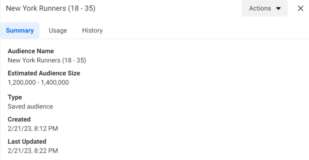Click the 1,200,000 lower estimate figure
309x160 pixels.
click(22, 83)
